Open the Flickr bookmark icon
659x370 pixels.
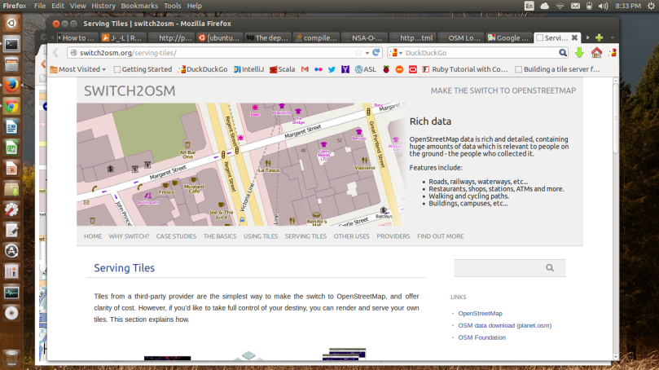[319, 69]
